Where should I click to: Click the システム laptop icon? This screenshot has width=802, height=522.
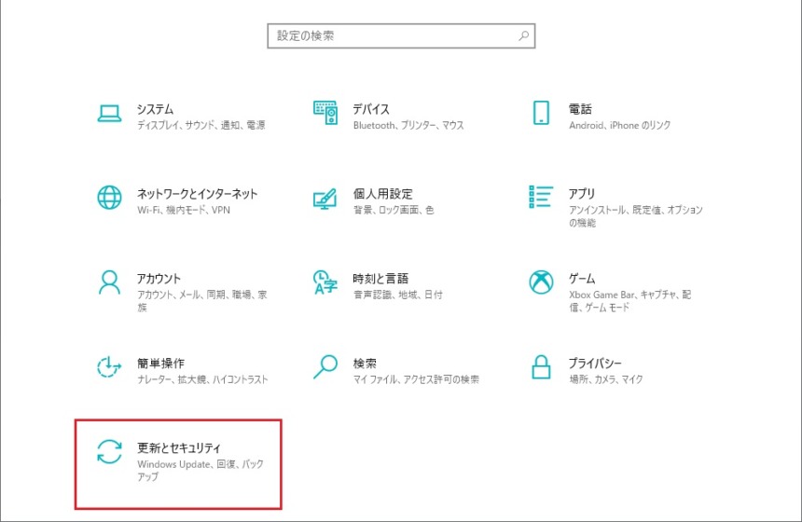109,114
